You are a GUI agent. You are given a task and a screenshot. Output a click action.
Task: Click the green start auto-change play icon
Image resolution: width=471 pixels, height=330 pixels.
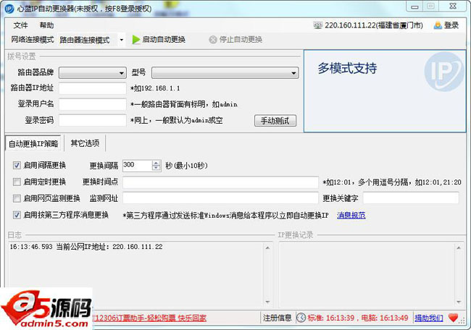[x=136, y=40]
